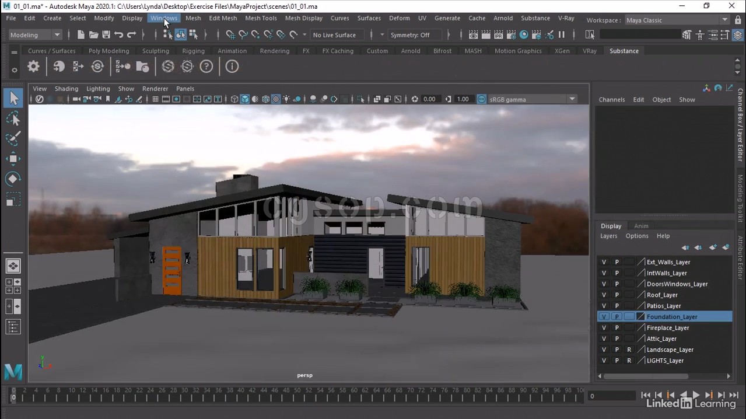Switch to the Poly Modeling shelf tab
The width and height of the screenshot is (746, 419).
tap(108, 51)
